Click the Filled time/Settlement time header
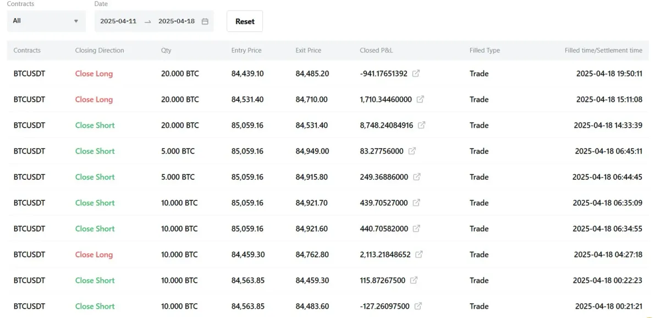The image size is (660, 318). (x=603, y=51)
